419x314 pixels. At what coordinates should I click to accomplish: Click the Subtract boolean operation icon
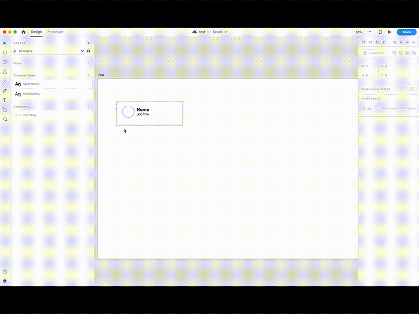pos(401,53)
